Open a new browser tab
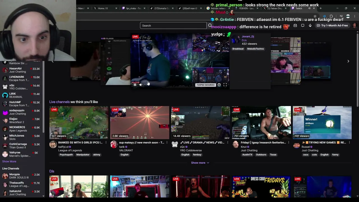The height and width of the screenshot is (202, 359). tap(321, 8)
